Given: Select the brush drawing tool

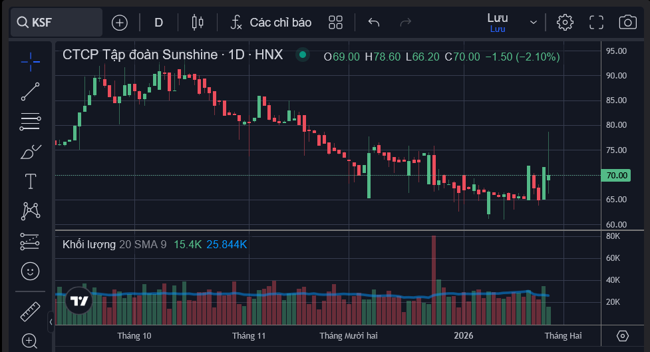Looking at the screenshot, I should [x=30, y=152].
